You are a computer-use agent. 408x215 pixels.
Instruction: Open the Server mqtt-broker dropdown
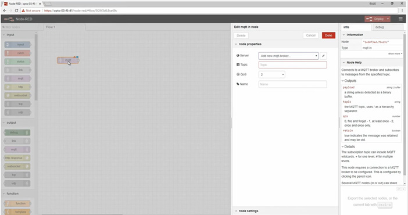[288, 56]
